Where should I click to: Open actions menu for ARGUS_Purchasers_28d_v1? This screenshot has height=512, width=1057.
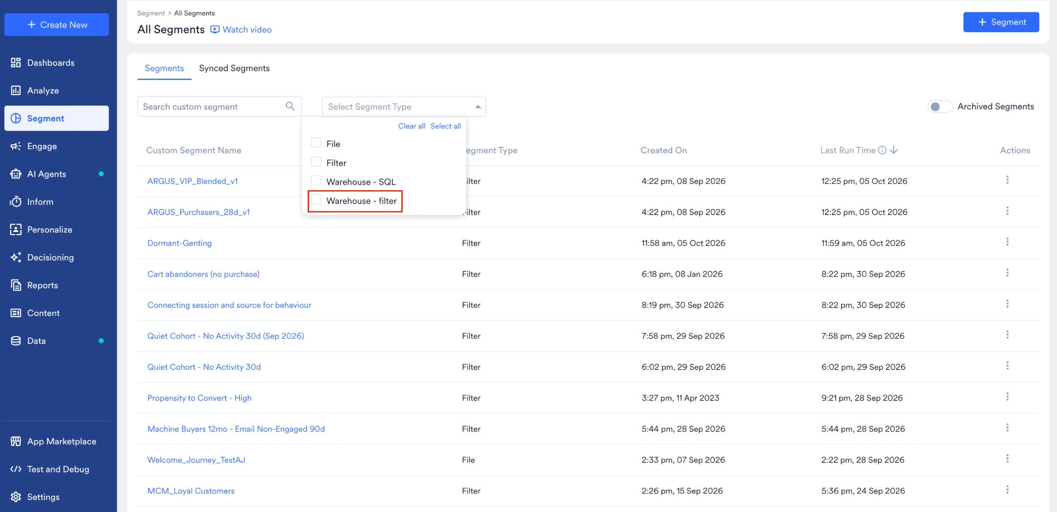pos(1007,211)
